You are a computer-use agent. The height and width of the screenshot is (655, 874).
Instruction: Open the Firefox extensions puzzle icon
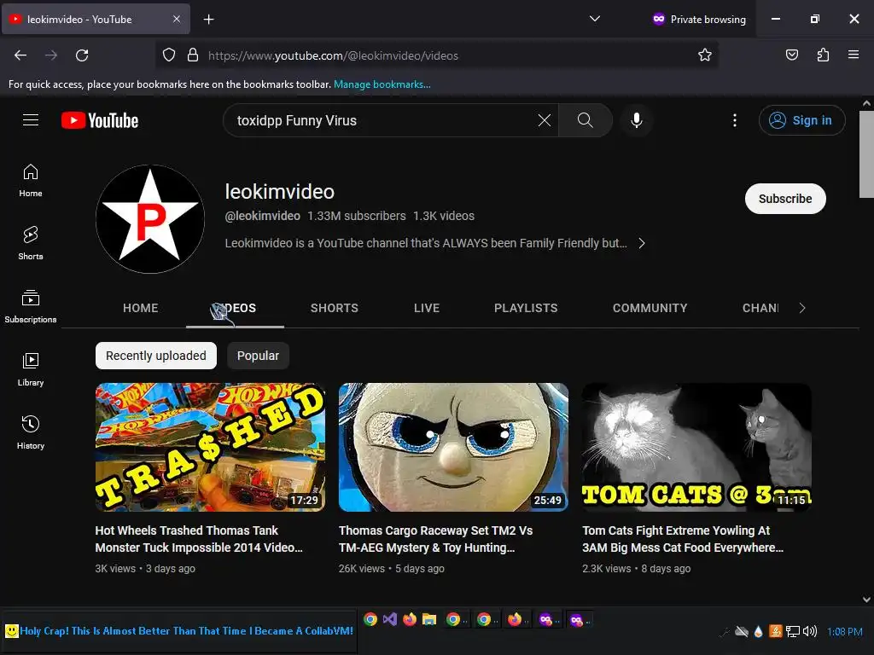pyautogui.click(x=823, y=55)
